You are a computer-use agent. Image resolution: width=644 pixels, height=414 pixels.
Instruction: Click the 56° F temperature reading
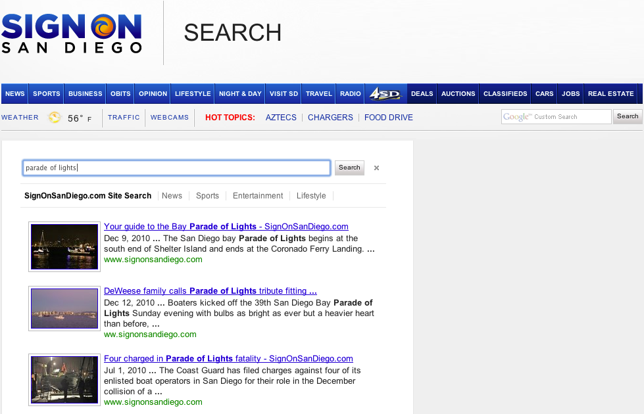80,118
